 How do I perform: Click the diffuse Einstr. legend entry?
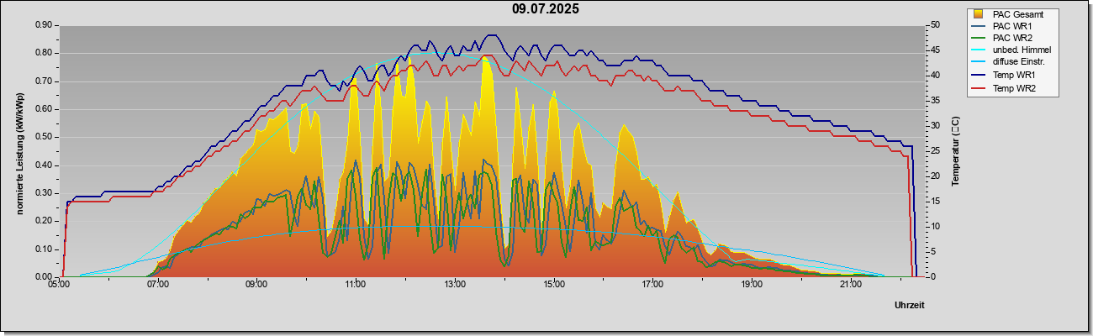tap(1009, 63)
